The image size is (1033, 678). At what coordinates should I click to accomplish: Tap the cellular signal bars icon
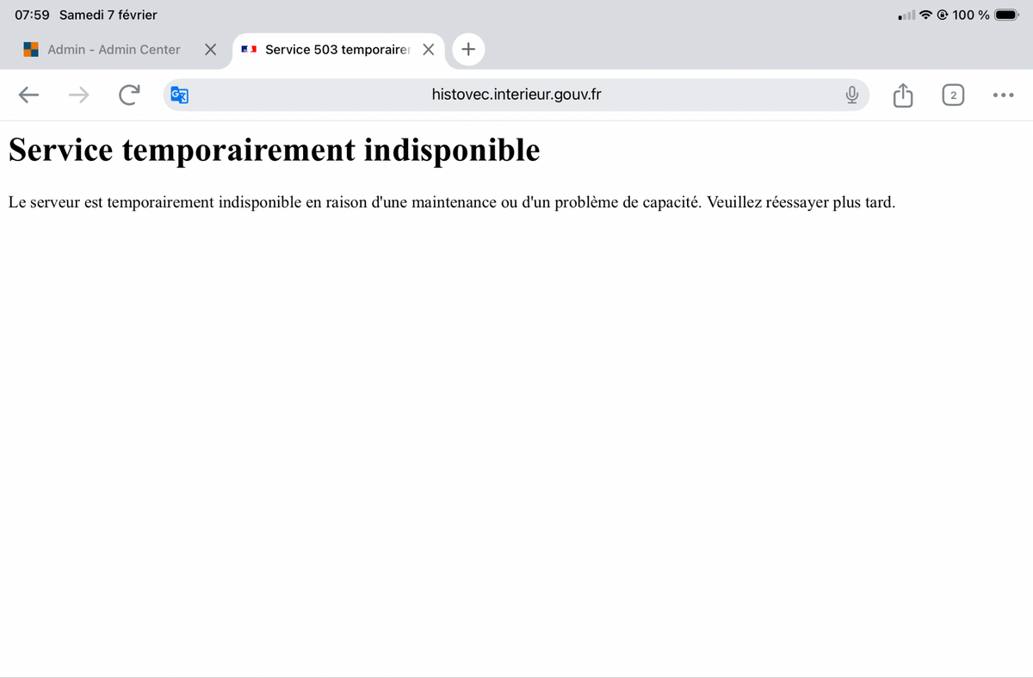906,15
